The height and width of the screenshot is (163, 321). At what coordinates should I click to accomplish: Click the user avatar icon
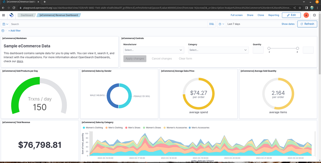[306, 15]
